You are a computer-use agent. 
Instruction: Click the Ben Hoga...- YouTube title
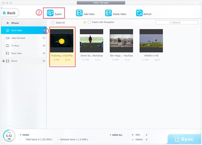point(121,56)
